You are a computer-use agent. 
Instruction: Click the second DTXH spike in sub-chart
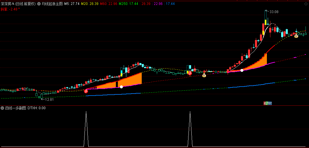[x=190, y=129]
